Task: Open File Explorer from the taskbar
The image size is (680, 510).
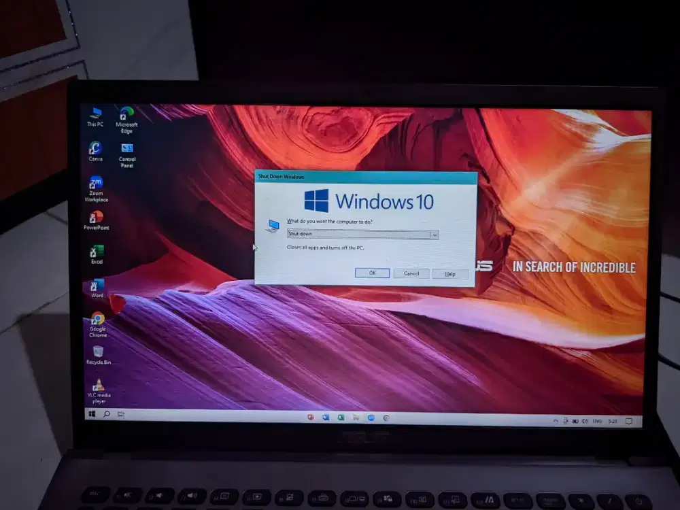Action: coord(355,417)
